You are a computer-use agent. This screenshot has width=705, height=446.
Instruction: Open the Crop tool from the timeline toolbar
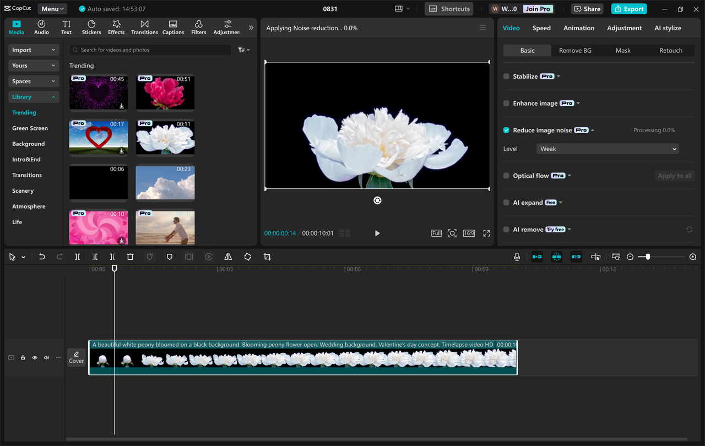pos(267,257)
